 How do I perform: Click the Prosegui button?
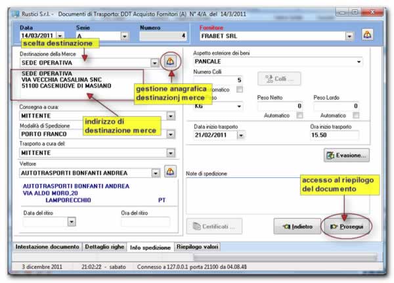pyautogui.click(x=347, y=226)
